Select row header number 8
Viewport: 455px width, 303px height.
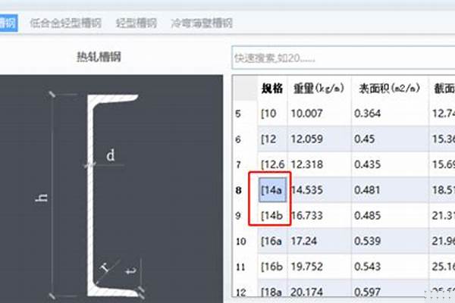(x=239, y=191)
